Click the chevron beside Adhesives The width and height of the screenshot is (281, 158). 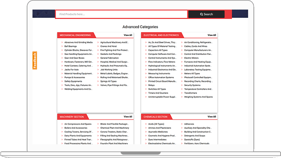(x=182, y=124)
